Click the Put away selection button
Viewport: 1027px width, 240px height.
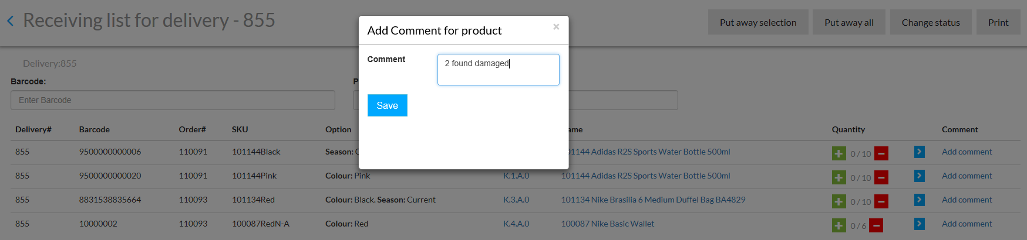757,22
